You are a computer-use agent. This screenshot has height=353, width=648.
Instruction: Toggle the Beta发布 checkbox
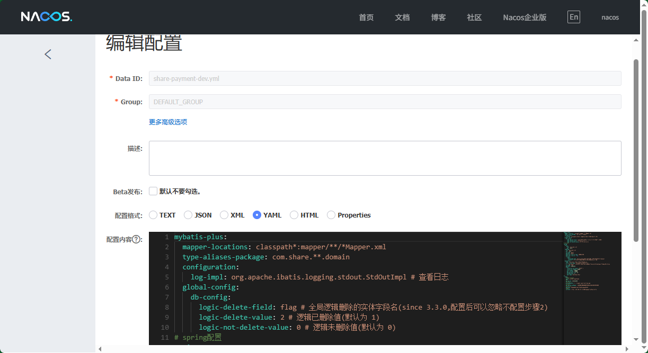tap(153, 191)
